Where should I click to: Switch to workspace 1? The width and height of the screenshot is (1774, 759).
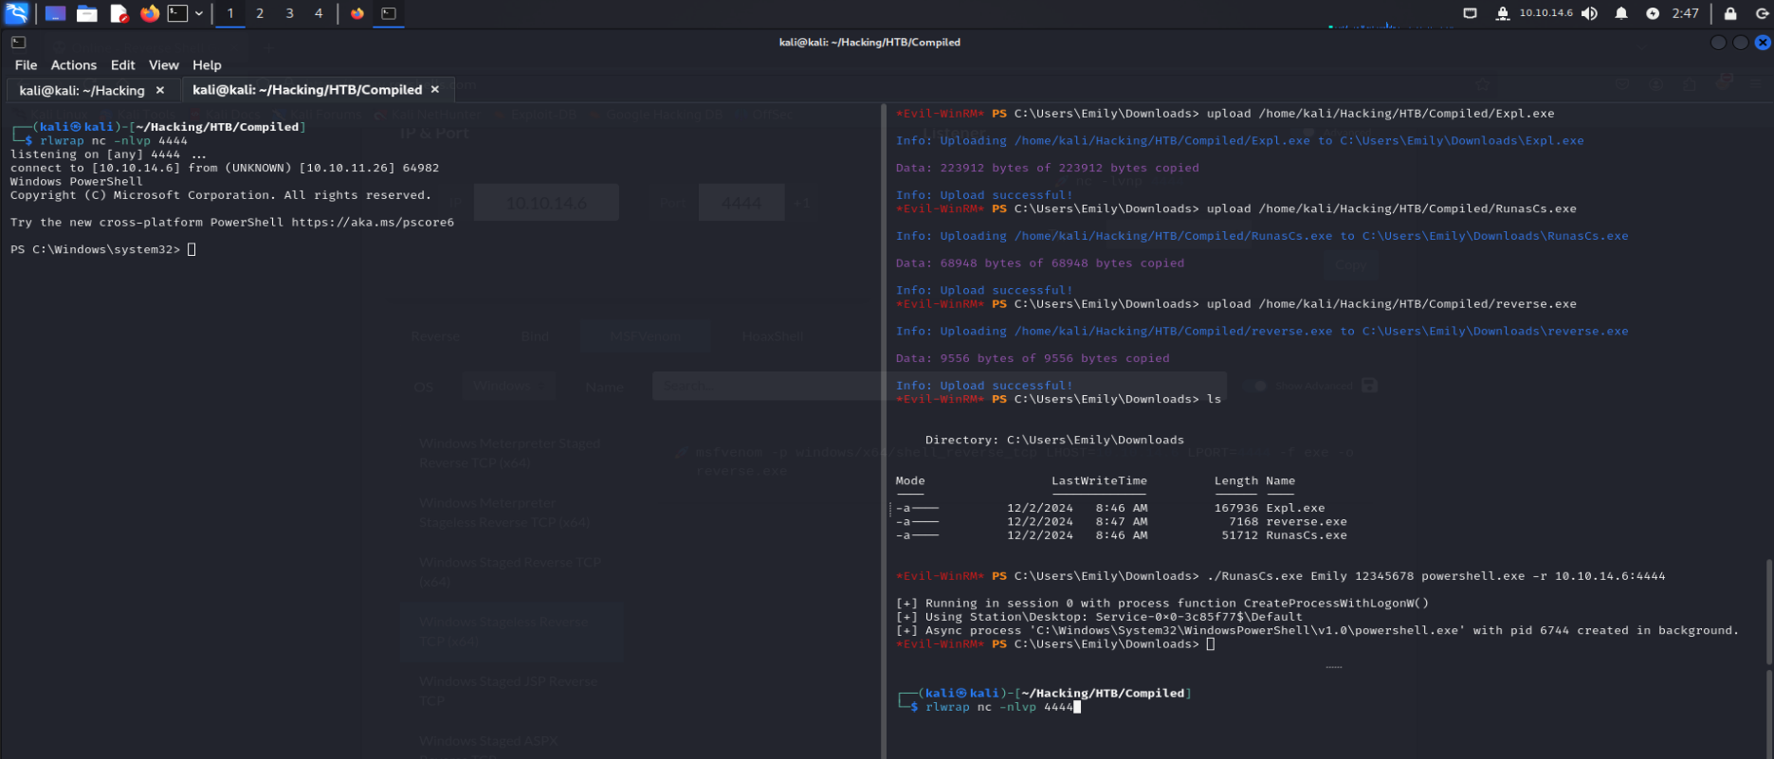[229, 13]
